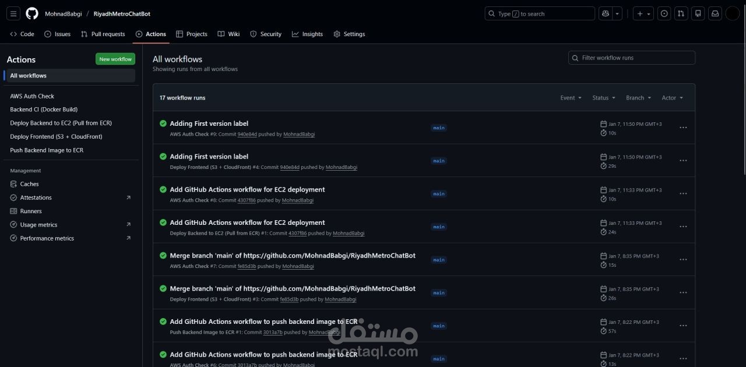The image size is (746, 367).
Task: Open commit 940e84d in AWS Auth Check #9
Action: pos(247,135)
